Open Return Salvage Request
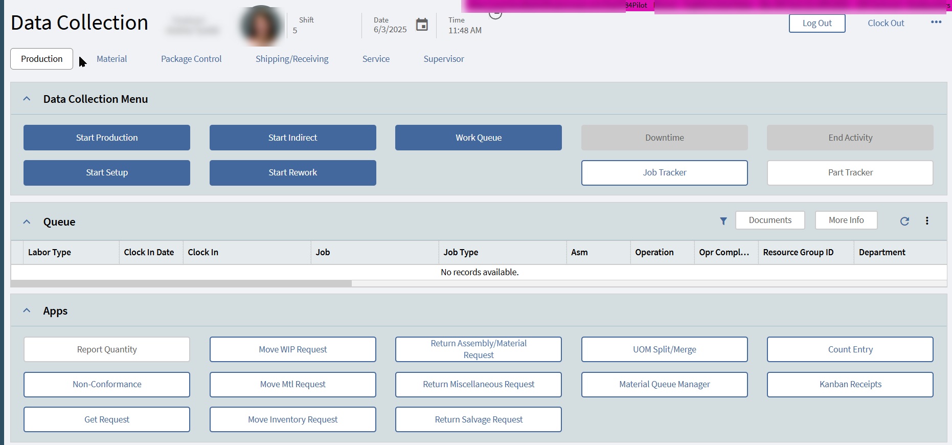The width and height of the screenshot is (952, 445). click(479, 419)
